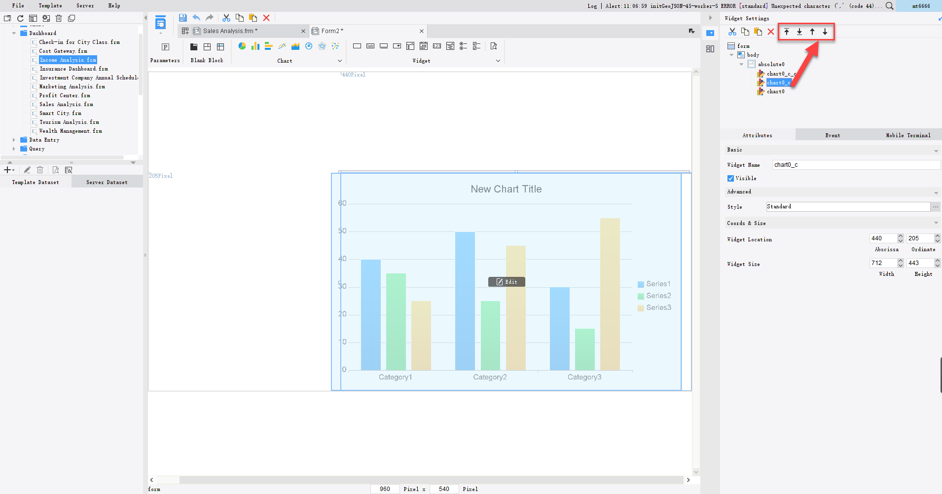Add a radio group widget
This screenshot has width=942, height=494.
tap(464, 46)
